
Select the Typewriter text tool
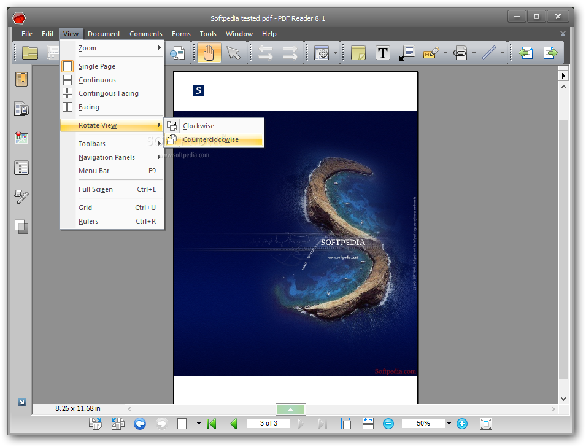(x=383, y=53)
